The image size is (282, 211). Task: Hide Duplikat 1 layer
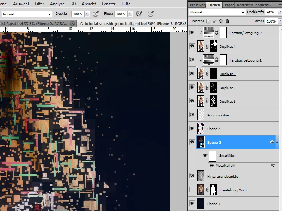[x=192, y=101]
